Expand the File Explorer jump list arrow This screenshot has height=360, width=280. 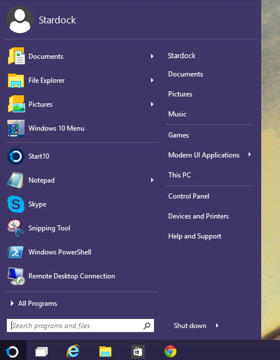(x=152, y=80)
